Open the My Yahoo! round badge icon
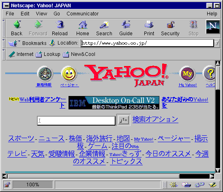 [x=187, y=74]
